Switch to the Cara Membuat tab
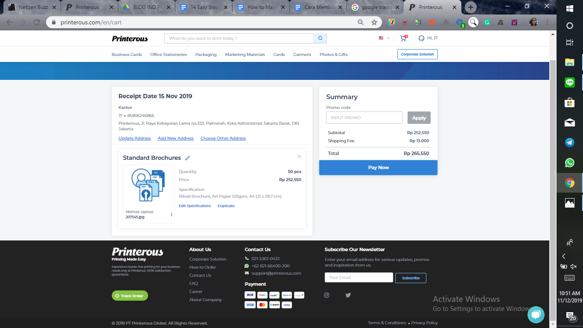Screen dimensions: 583x328 pyautogui.click(x=318, y=7)
